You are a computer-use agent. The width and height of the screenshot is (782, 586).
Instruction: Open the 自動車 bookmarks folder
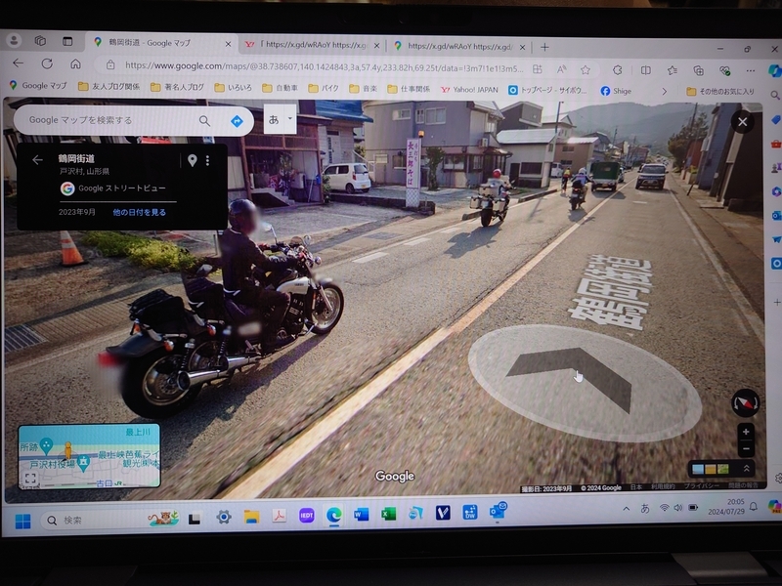coord(281,88)
